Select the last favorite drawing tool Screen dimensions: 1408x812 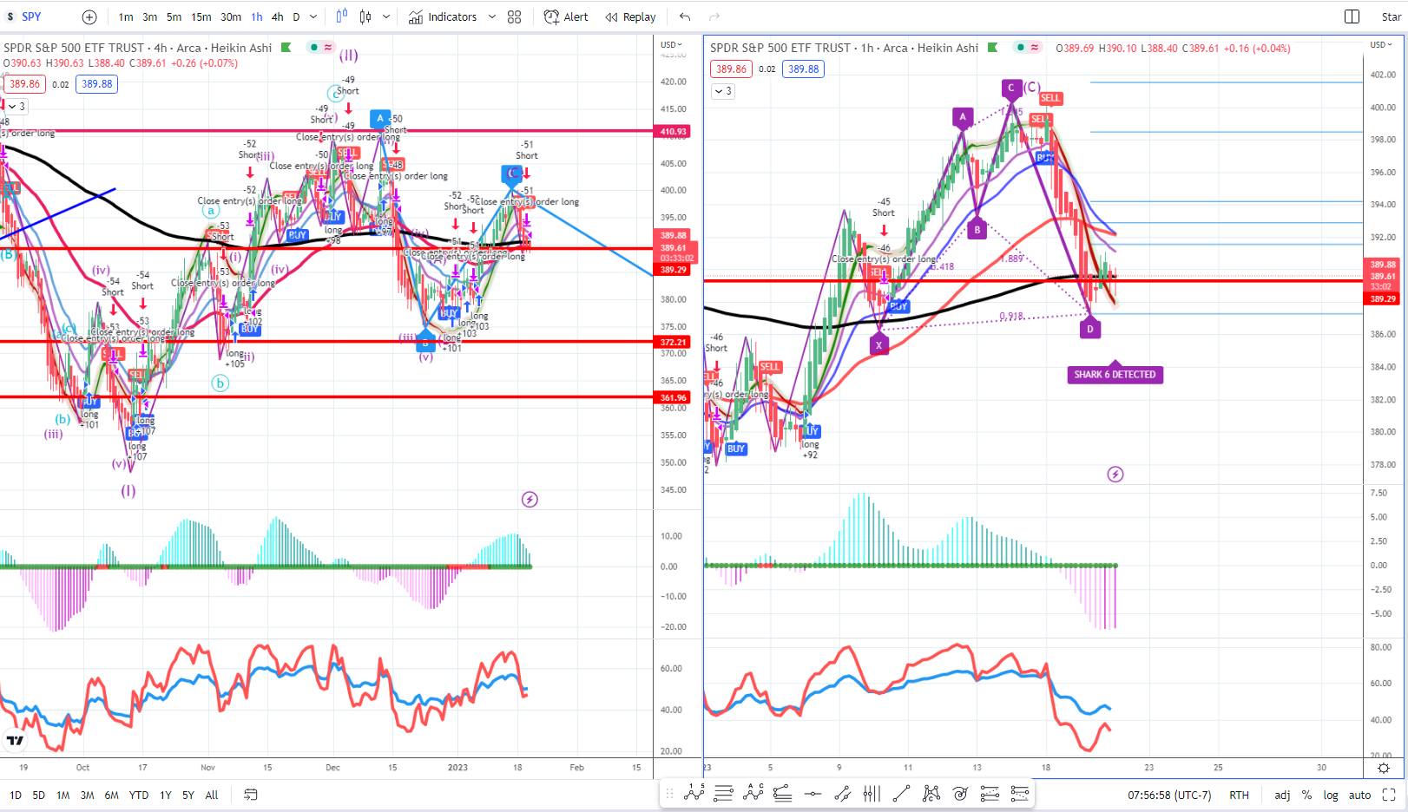click(1020, 793)
